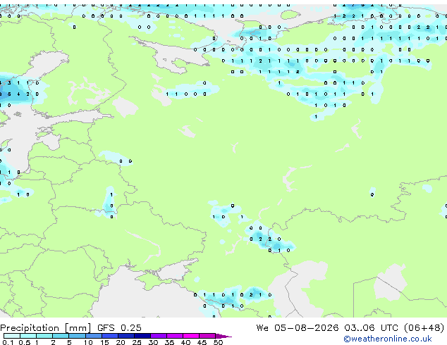Click the legend tick label '25'
Image resolution: width=447 pixels, height=345 pixels.
click(137, 342)
